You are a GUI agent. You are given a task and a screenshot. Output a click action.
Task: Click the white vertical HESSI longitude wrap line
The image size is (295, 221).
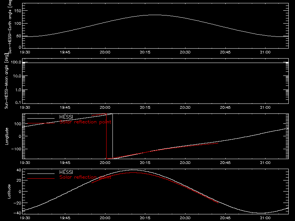click(112, 136)
